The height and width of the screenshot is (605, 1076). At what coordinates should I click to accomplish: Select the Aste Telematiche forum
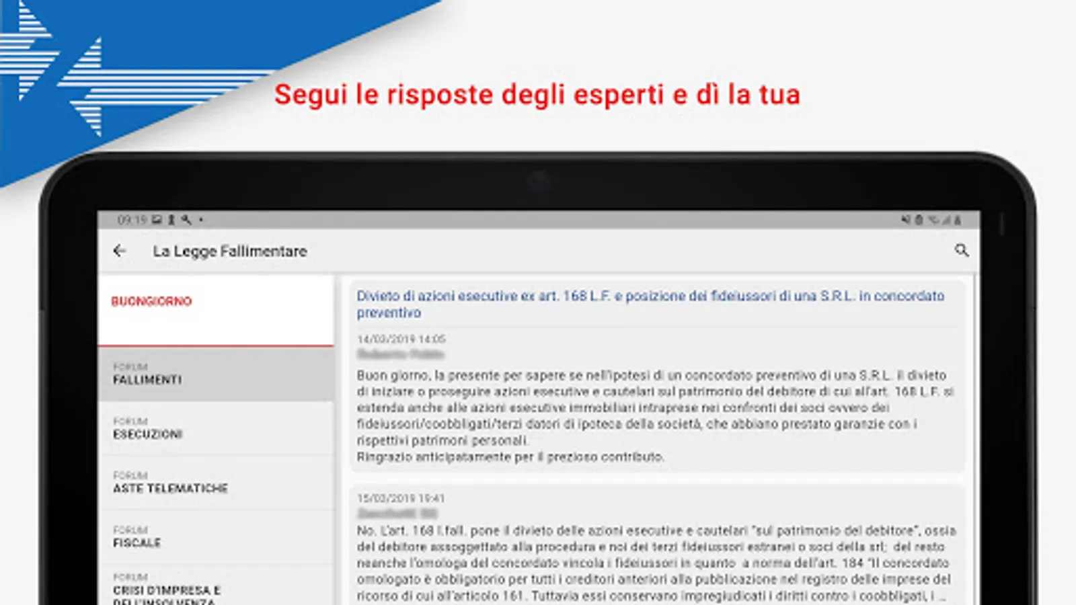point(216,483)
